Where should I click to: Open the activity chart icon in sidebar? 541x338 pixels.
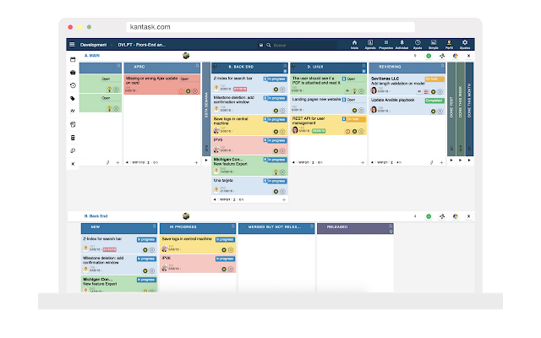73,111
